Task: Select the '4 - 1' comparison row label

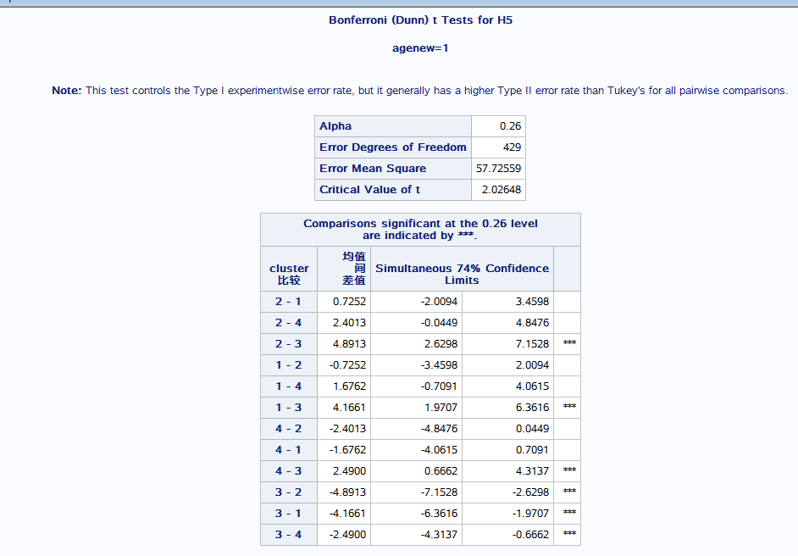Action: click(289, 450)
